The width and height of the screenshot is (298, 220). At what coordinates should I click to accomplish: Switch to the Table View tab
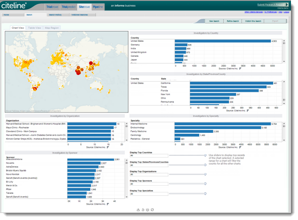34,28
